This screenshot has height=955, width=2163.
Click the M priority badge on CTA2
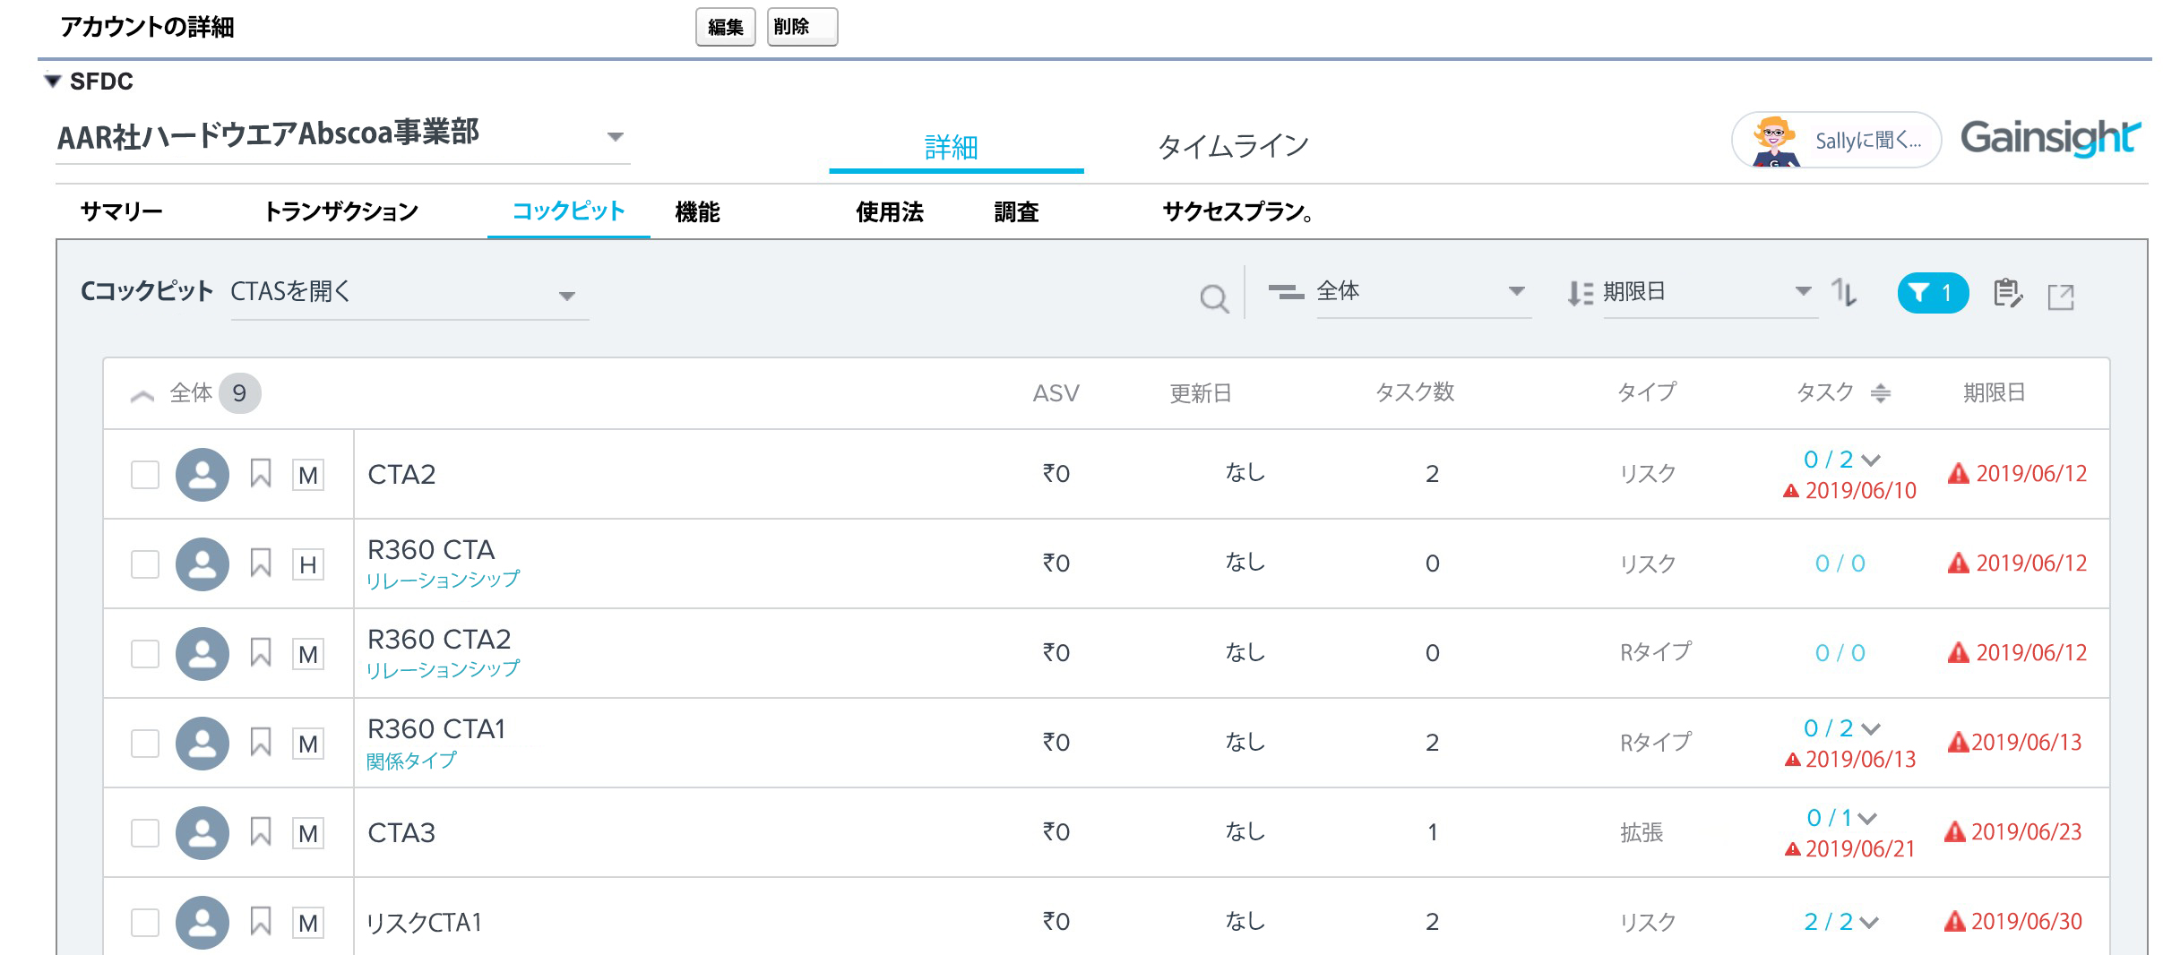click(x=308, y=475)
